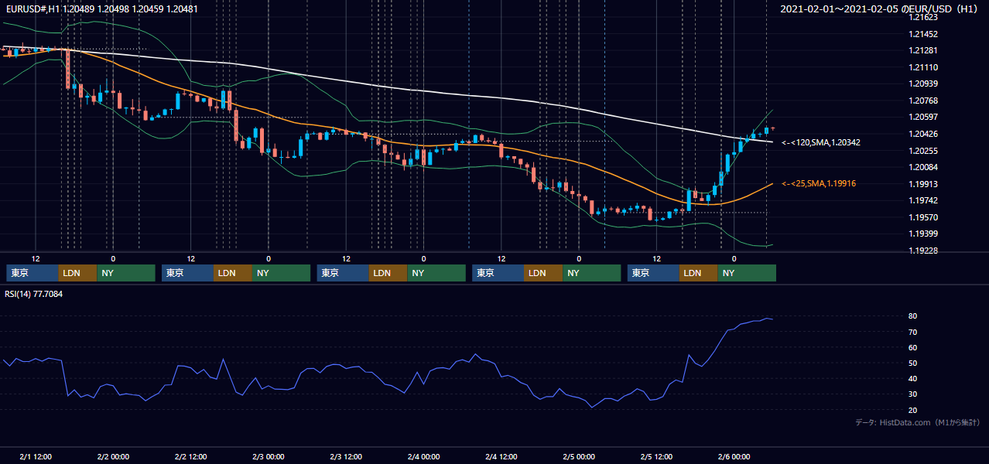Viewport: 989px width, 464px height.
Task: Click the 2/1 12:00 time axis label
Action: coord(36,456)
